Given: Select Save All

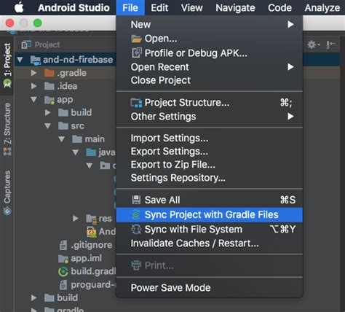Looking at the screenshot, I should click(x=210, y=200).
